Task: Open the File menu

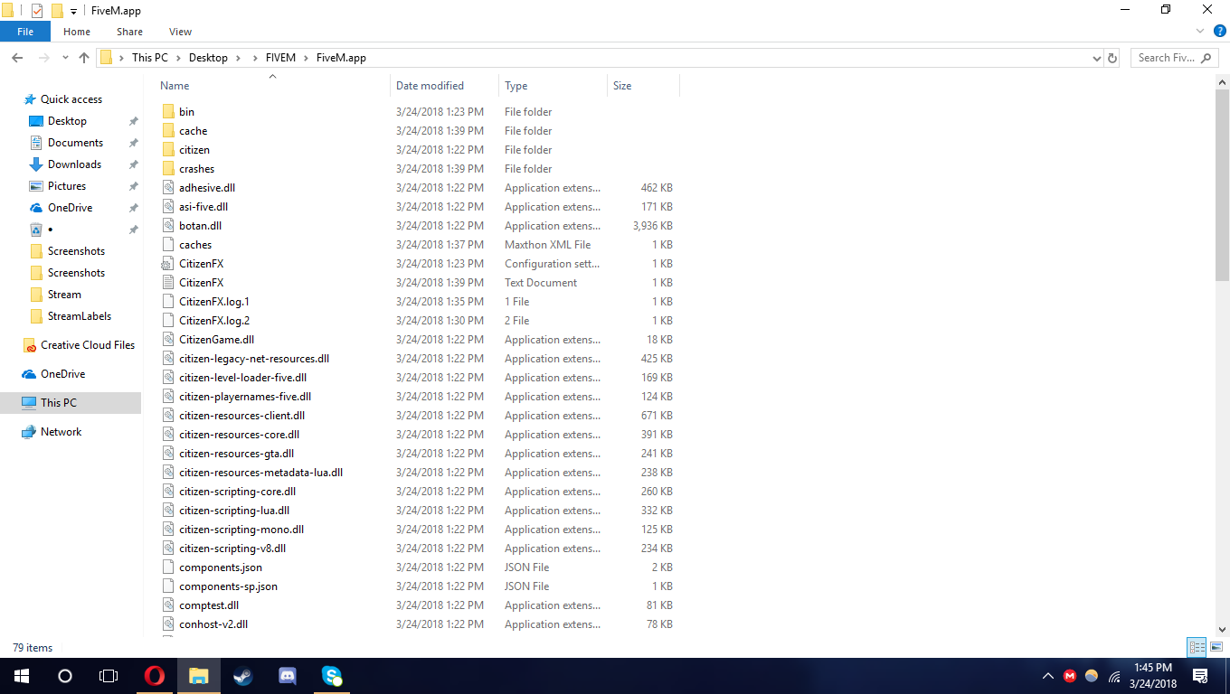Action: 25,32
